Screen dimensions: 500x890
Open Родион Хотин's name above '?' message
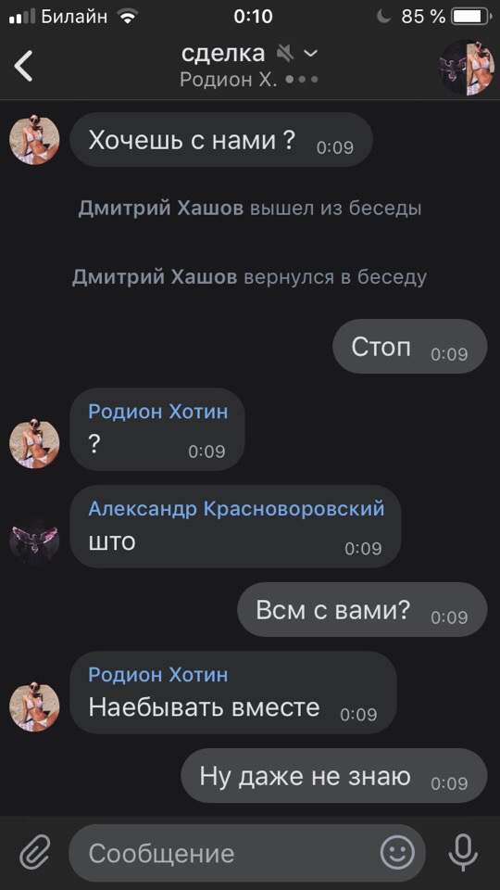click(x=158, y=412)
